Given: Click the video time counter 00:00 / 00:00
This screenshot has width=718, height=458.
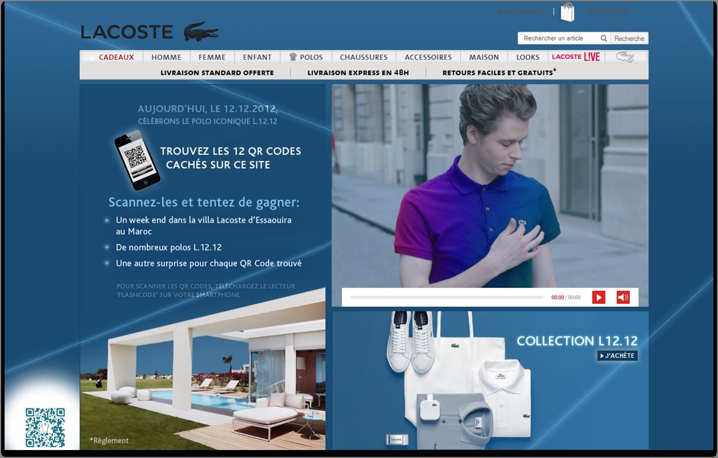Looking at the screenshot, I should (566, 298).
